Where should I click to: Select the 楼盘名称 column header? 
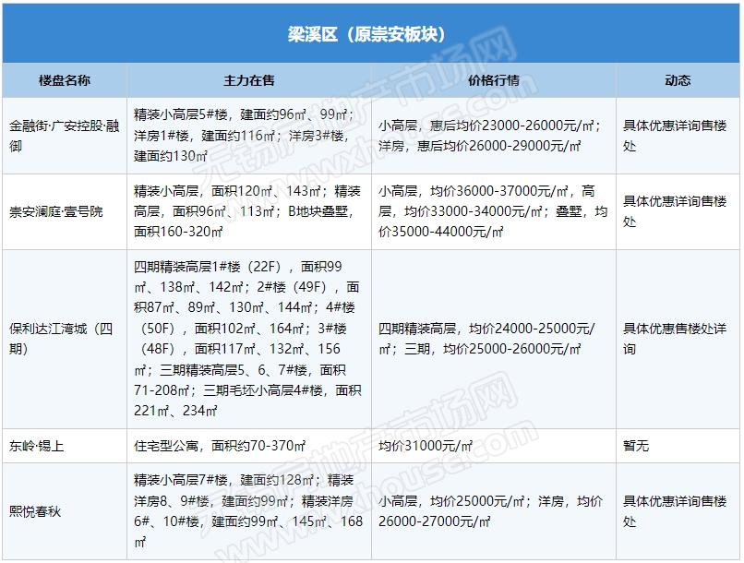[65, 80]
